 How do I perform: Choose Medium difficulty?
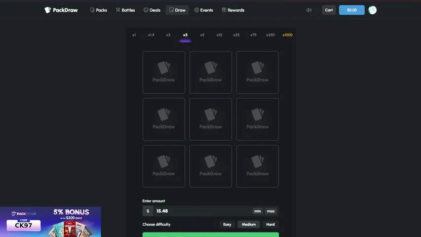click(249, 224)
